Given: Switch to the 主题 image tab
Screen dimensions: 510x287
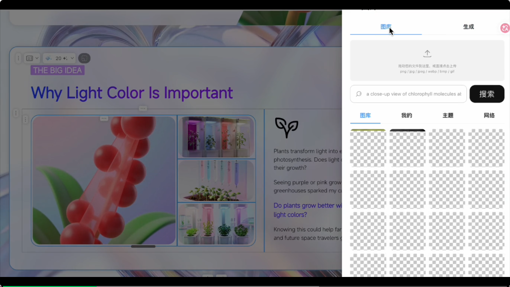Looking at the screenshot, I should 447,115.
